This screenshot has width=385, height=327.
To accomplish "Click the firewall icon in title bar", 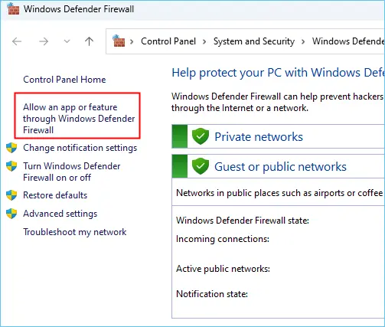I will coord(13,9).
